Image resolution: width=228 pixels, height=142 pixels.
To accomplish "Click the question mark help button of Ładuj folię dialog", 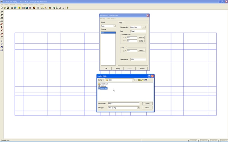I will 149,76.
